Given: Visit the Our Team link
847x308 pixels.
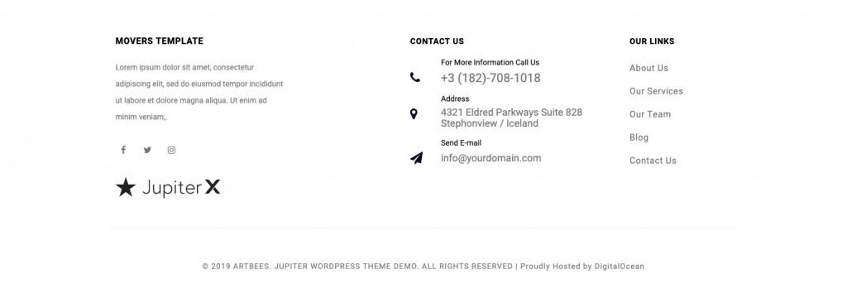Looking at the screenshot, I should coord(650,114).
